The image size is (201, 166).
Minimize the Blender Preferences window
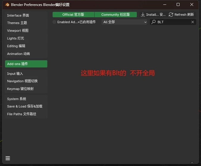pyautogui.click(x=165, y=5)
